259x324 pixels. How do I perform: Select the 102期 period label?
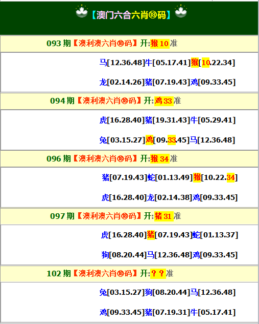click(59, 274)
